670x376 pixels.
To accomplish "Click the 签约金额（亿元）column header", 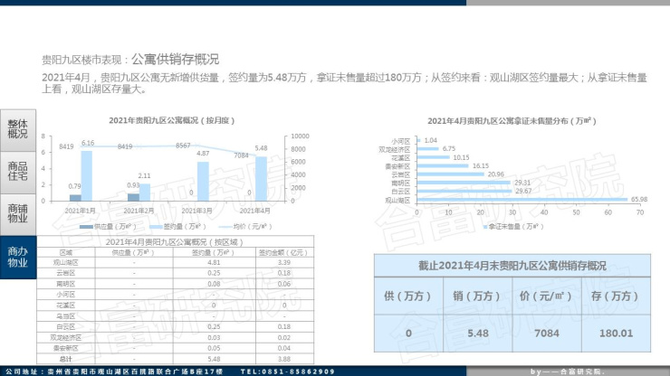I will click(282, 253).
